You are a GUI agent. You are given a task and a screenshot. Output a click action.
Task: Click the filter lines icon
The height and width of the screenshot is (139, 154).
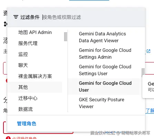[16, 17]
